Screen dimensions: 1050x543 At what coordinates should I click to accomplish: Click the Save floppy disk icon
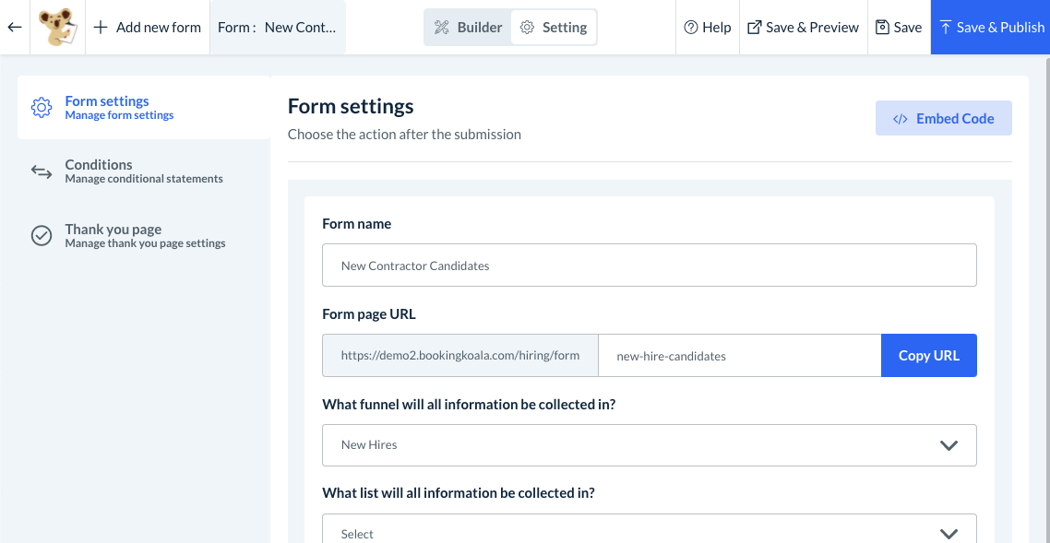[882, 28]
